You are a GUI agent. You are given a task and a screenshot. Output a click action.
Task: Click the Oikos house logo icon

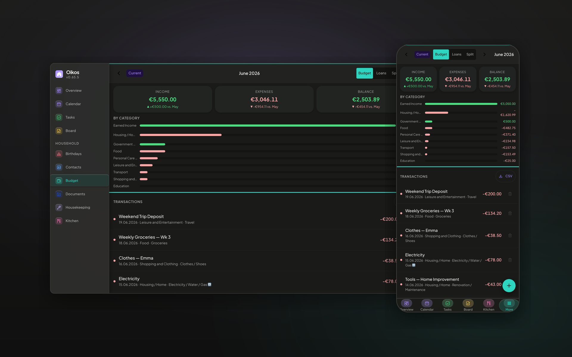59,74
